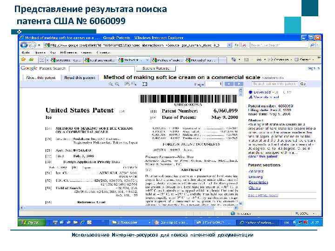Expand the tab list dropdown arrow
Screen dimensions: 335x251
point(47,60)
